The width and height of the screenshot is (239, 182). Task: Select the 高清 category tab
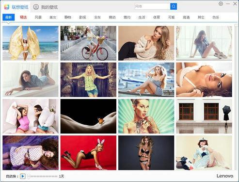(186, 17)
